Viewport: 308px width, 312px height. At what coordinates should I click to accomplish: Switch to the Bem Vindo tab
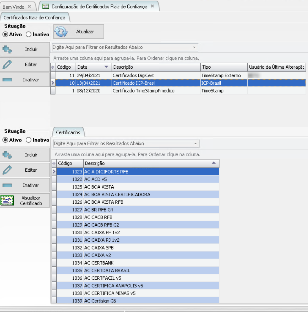tap(14, 6)
